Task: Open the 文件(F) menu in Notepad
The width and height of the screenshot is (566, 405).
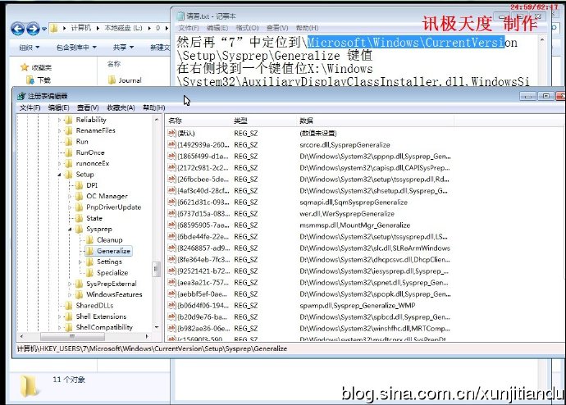Action: click(x=189, y=28)
